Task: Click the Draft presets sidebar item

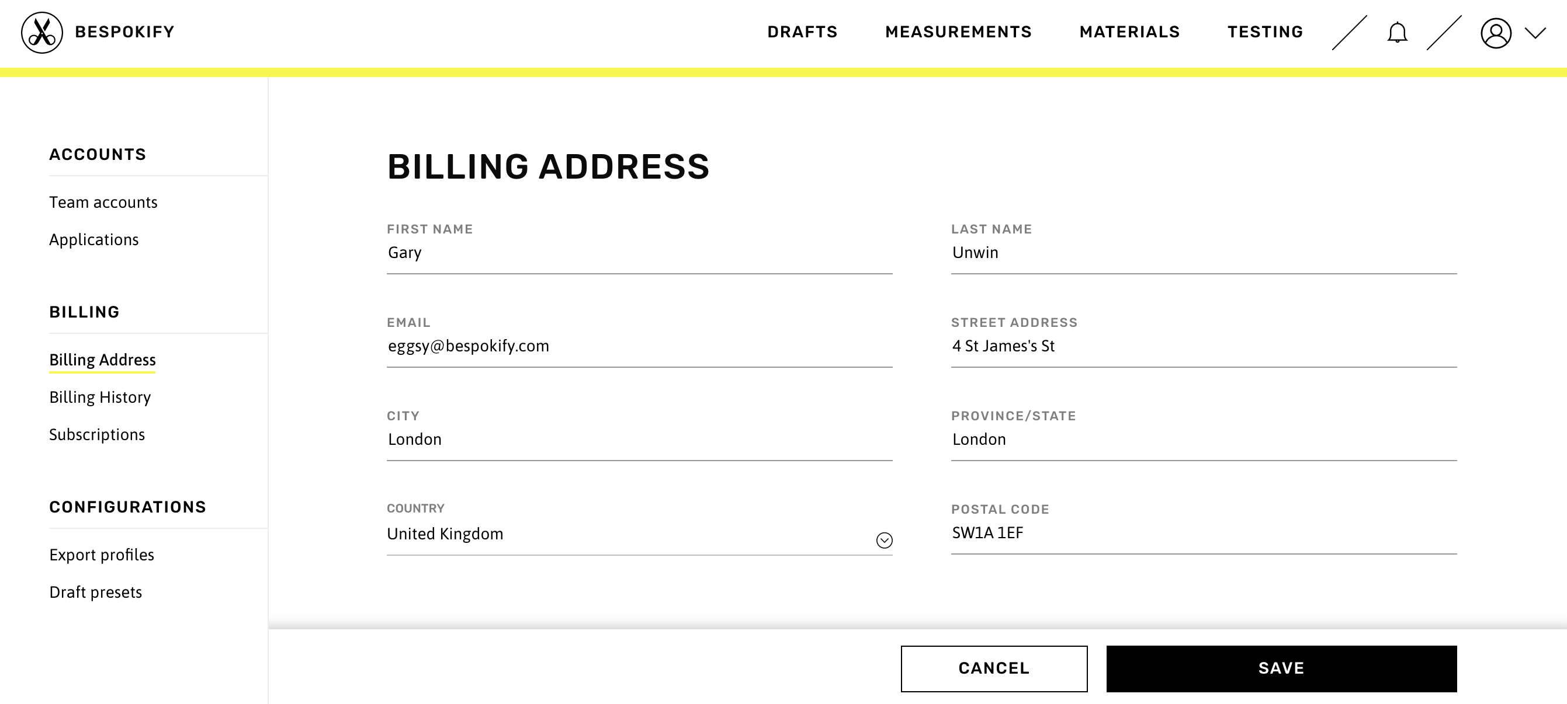Action: click(x=96, y=591)
